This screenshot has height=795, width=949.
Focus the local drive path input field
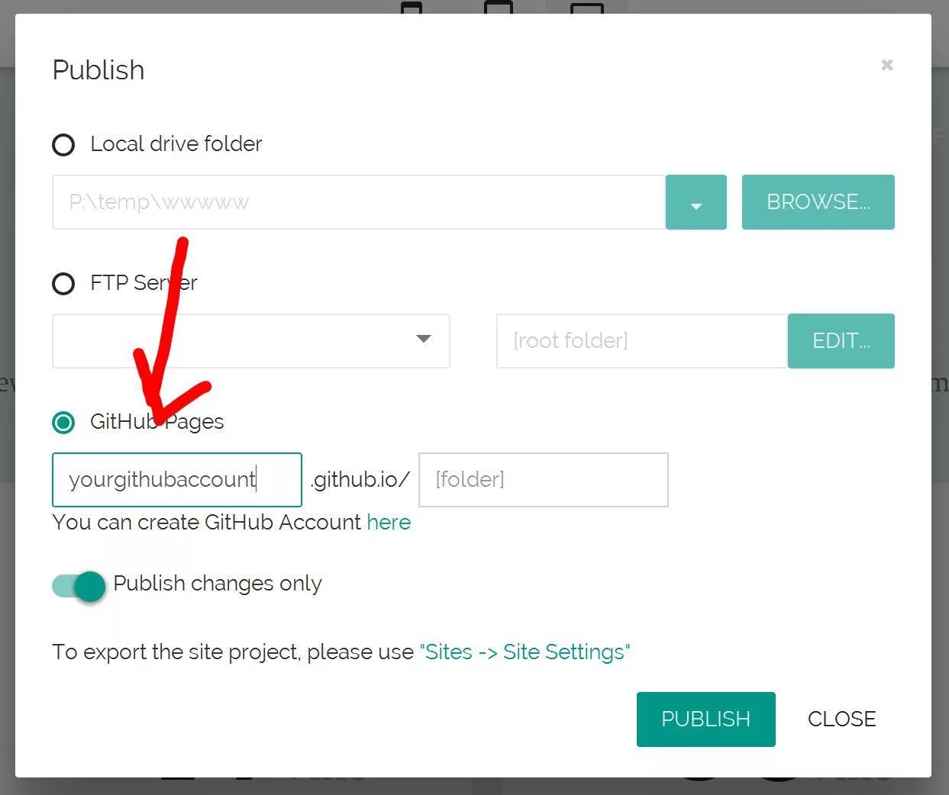[359, 202]
